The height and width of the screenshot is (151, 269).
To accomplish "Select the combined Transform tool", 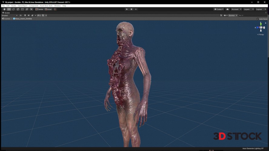I will coord(27,9).
